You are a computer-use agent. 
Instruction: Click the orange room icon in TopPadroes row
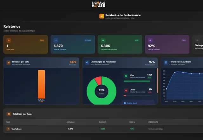8,129
